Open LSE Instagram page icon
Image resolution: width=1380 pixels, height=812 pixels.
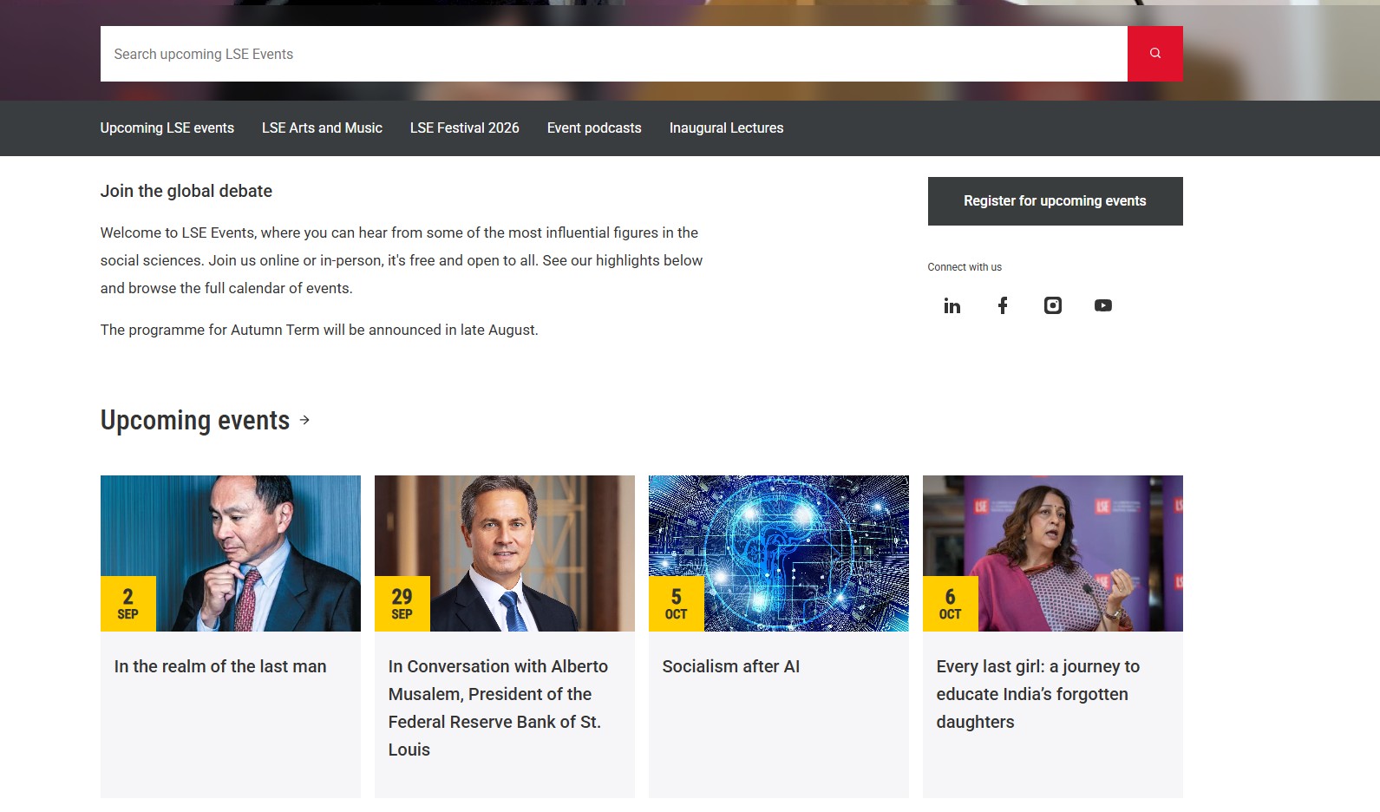point(1053,305)
